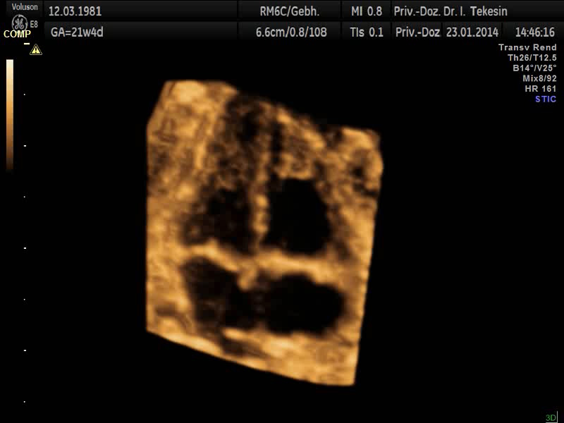Select the blue STIC mode label
Viewport: 564px width, 423px height.
click(546, 99)
